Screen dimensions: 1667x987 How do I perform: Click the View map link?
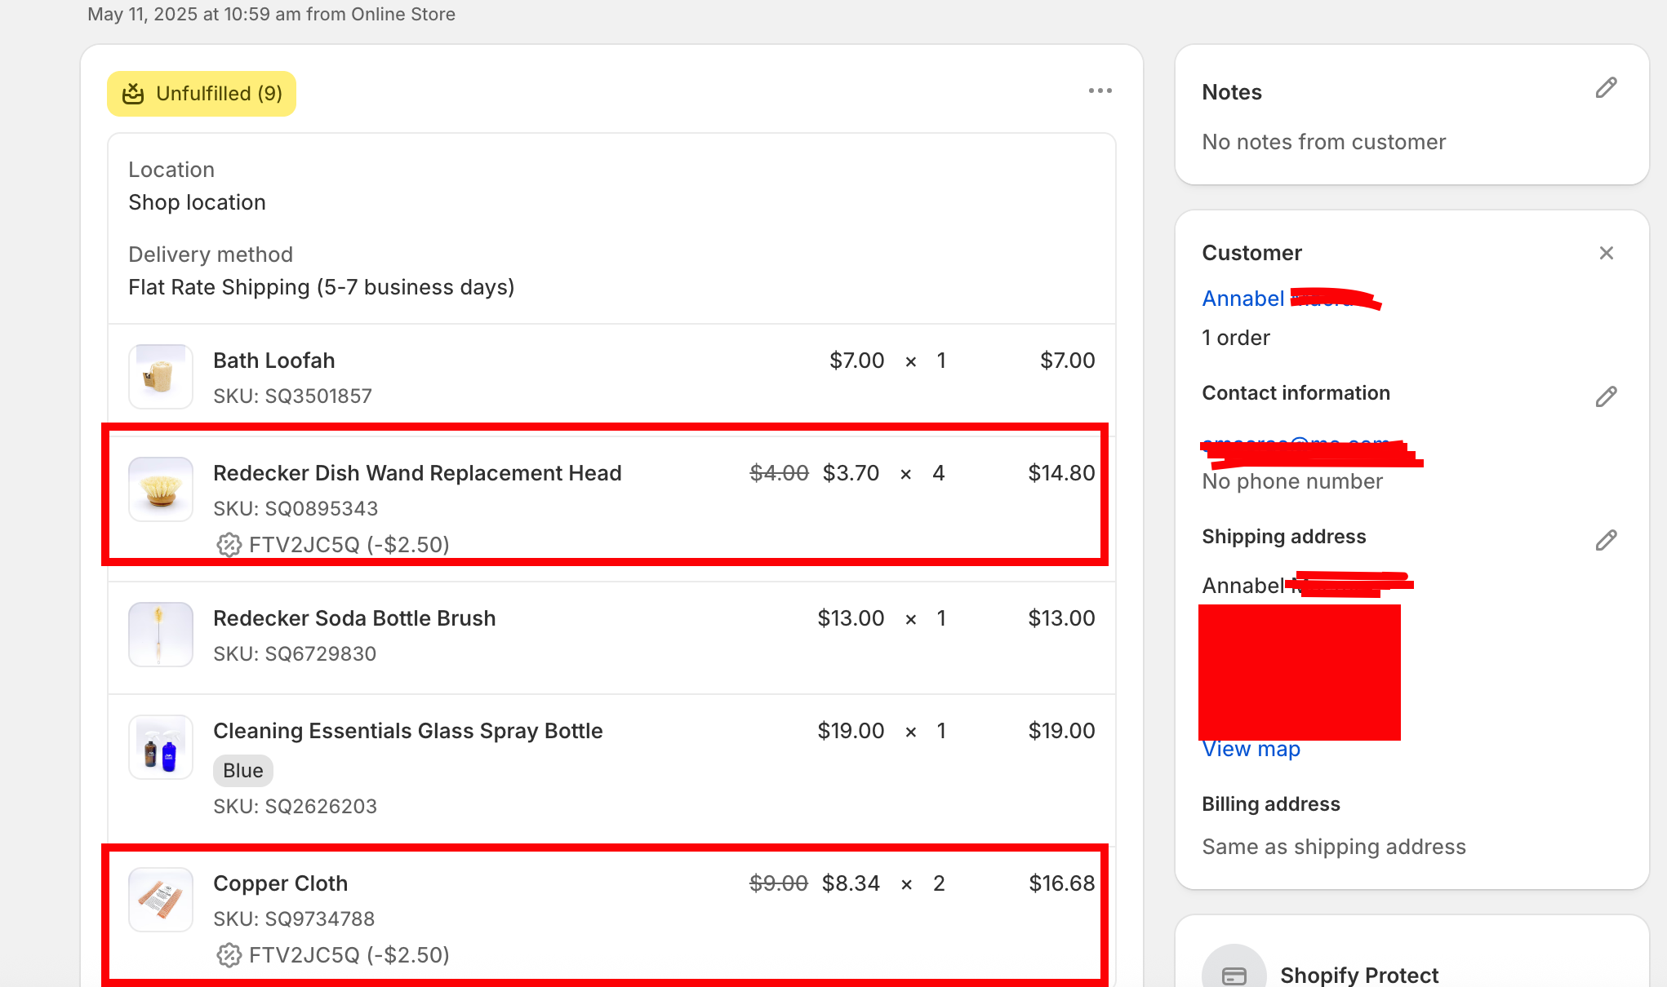tap(1251, 749)
